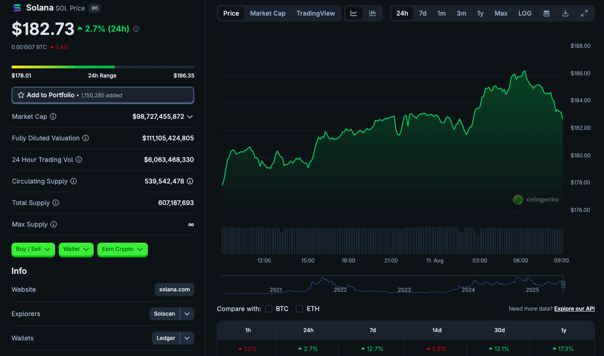This screenshot has height=356, width=604.
Task: Show 24 Hour Trading Vol info icon
Action: click(x=79, y=160)
